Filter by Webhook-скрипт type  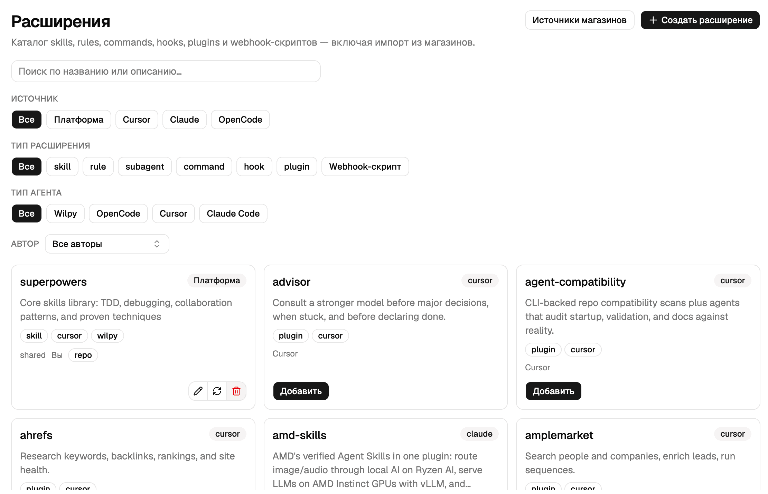[365, 167]
